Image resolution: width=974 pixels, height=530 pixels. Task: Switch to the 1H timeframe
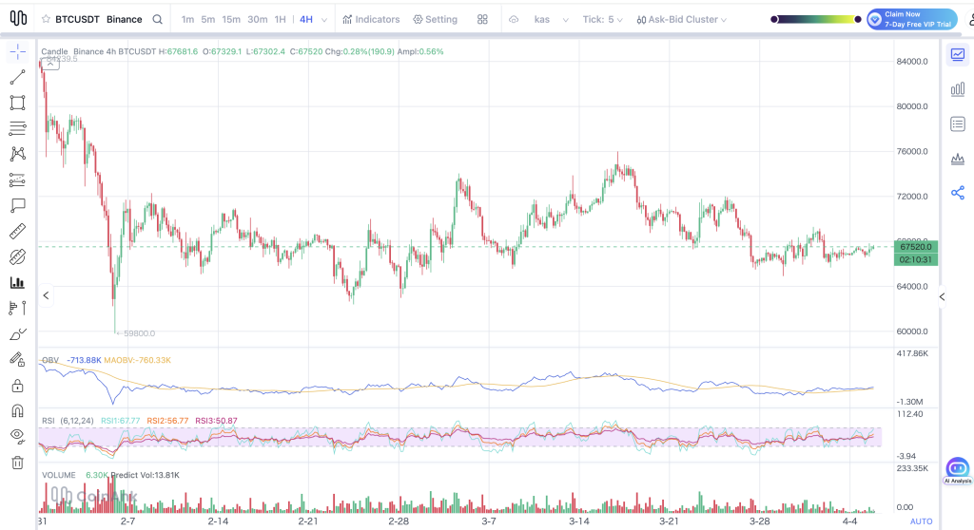tap(280, 19)
